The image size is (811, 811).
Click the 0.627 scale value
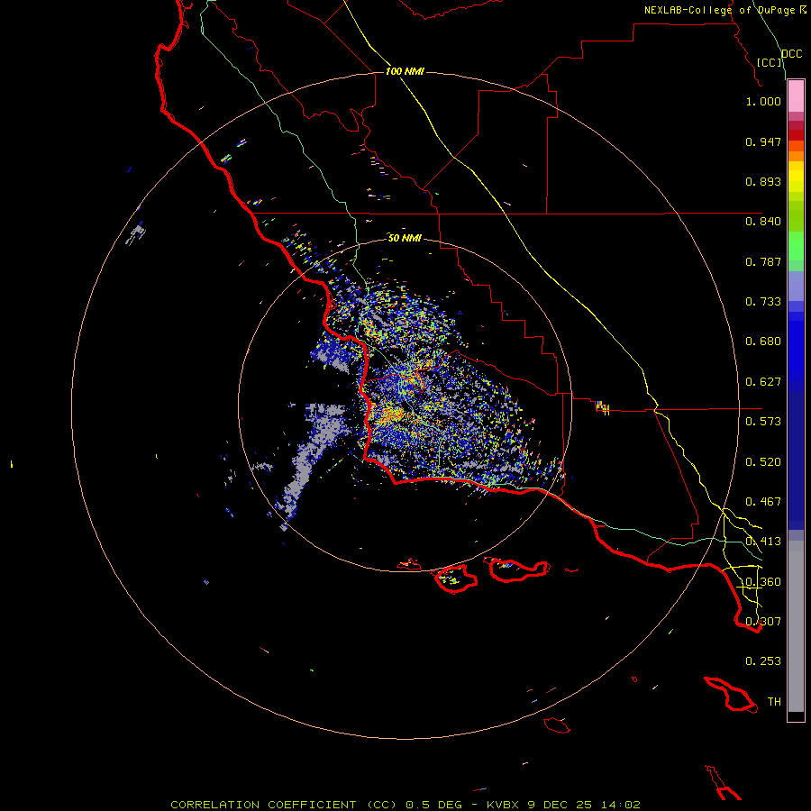point(763,382)
